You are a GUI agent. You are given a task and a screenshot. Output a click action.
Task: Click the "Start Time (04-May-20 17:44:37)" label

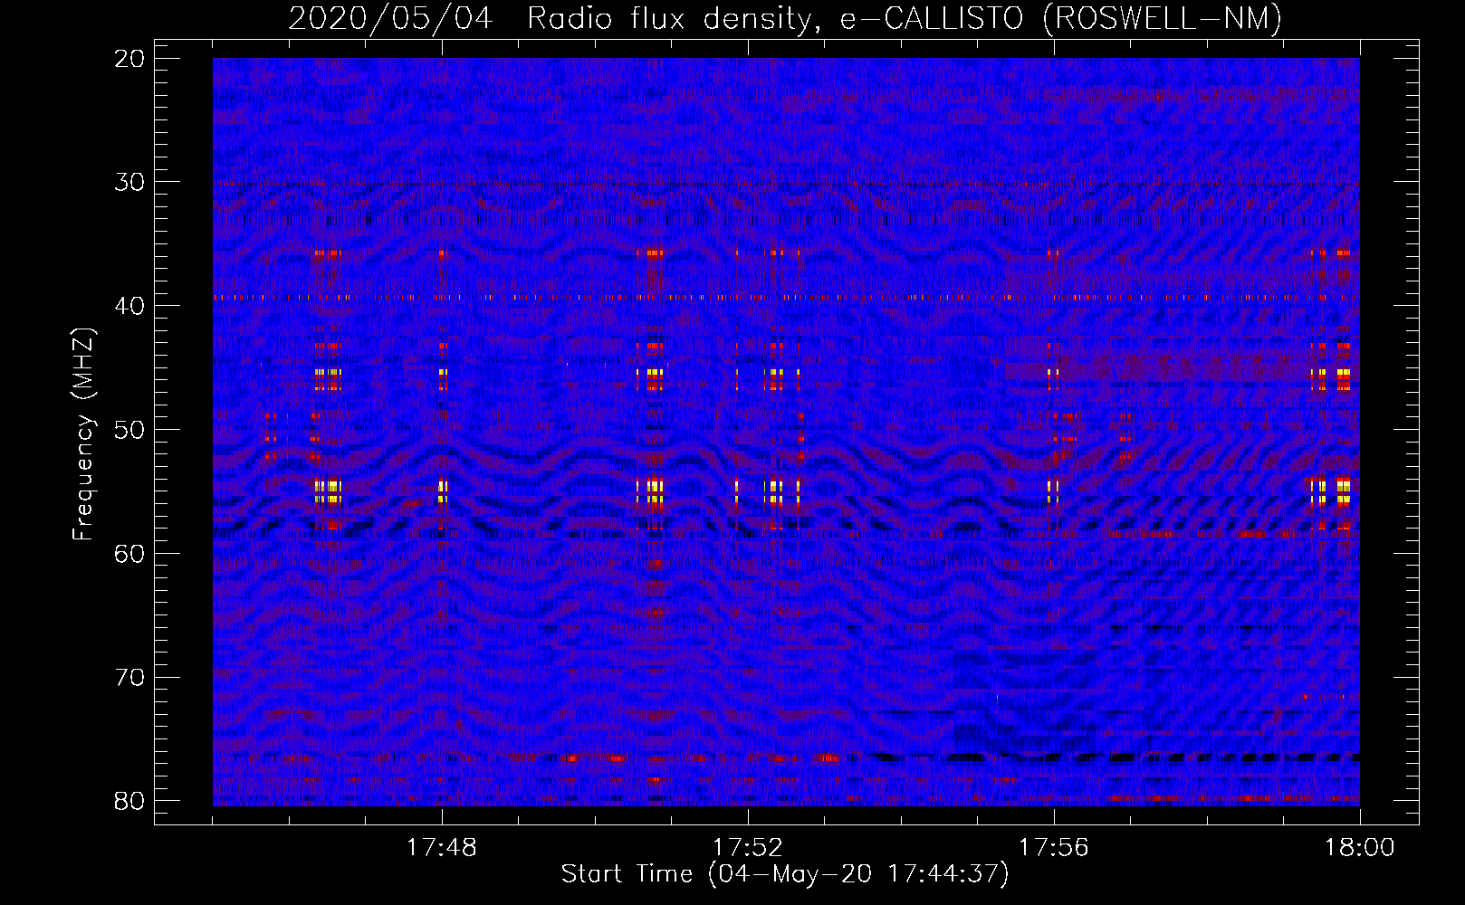click(x=785, y=874)
